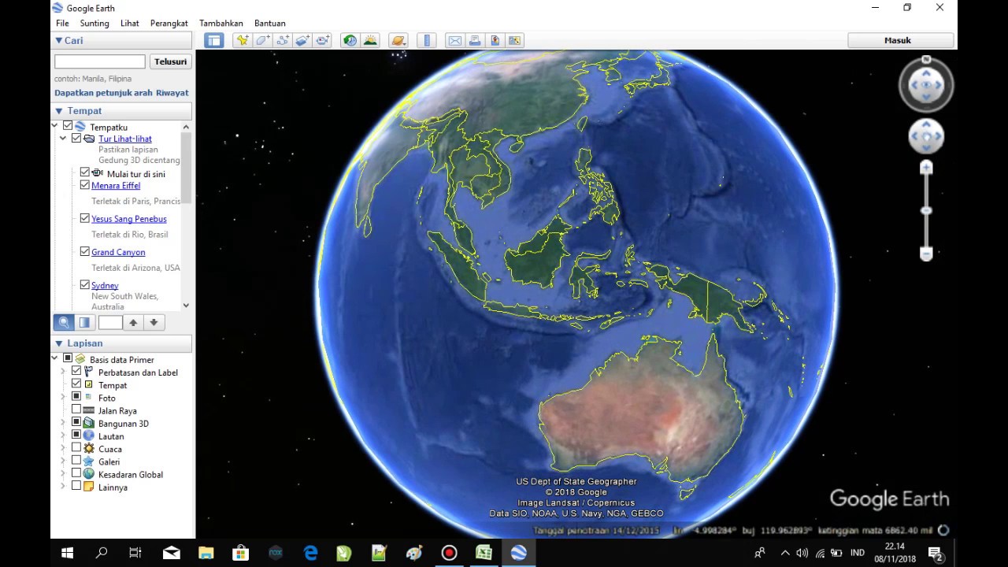Enable the Jalan Raya layer checkbox

[76, 409]
